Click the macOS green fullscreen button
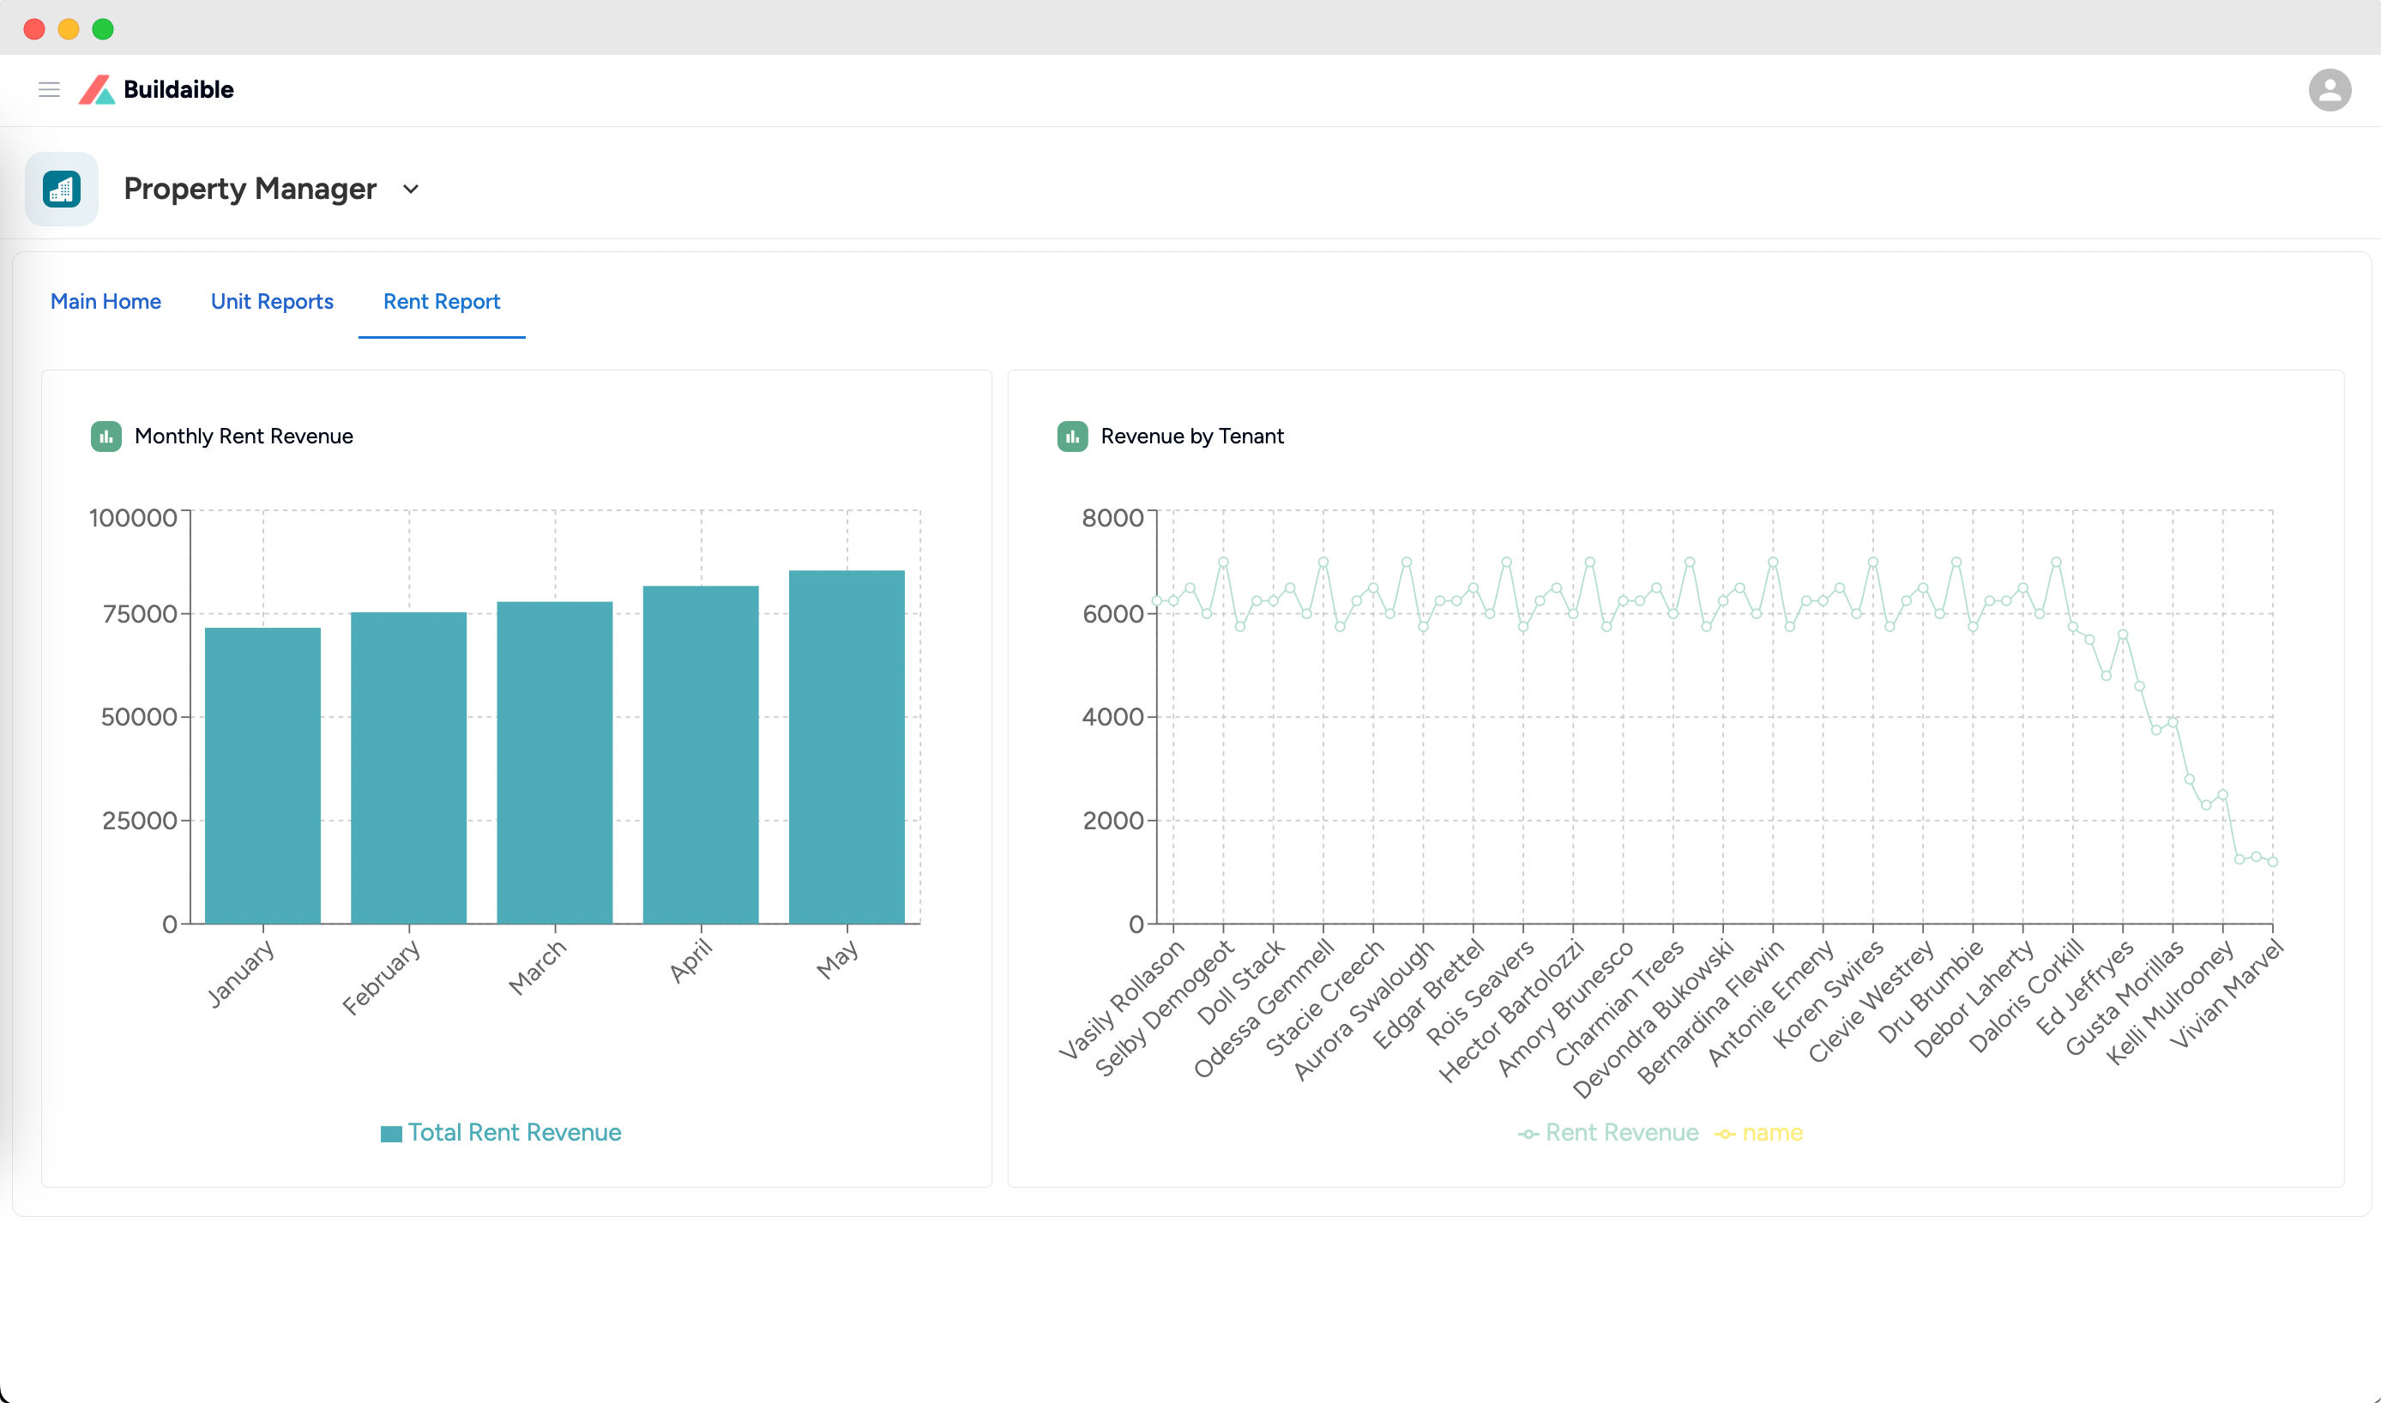Viewport: 2381px width, 1403px height. point(103,29)
